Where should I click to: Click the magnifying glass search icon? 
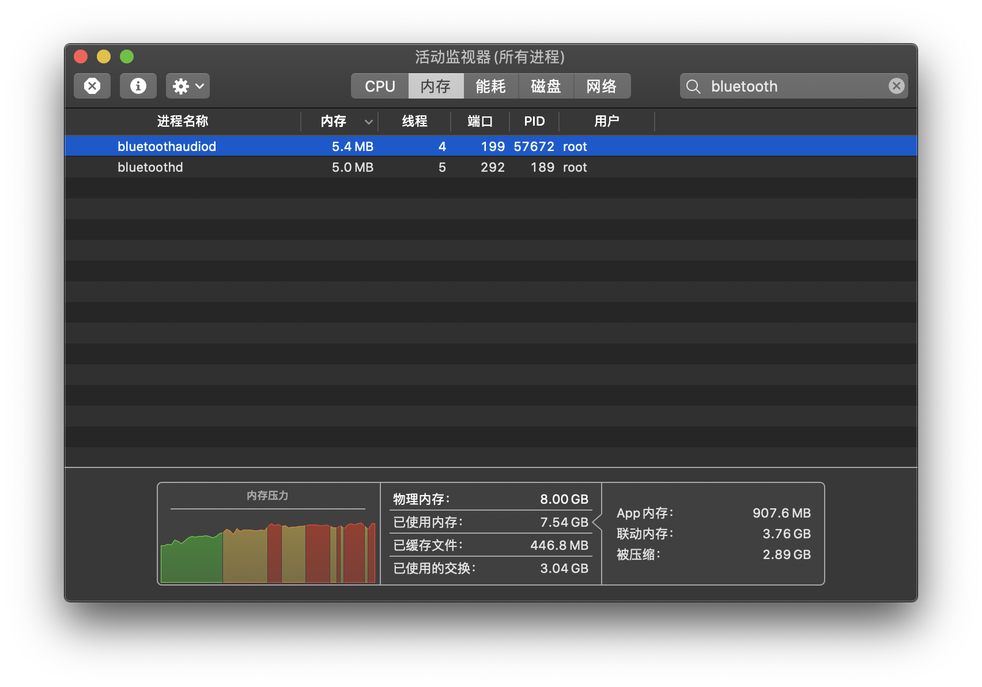point(693,86)
